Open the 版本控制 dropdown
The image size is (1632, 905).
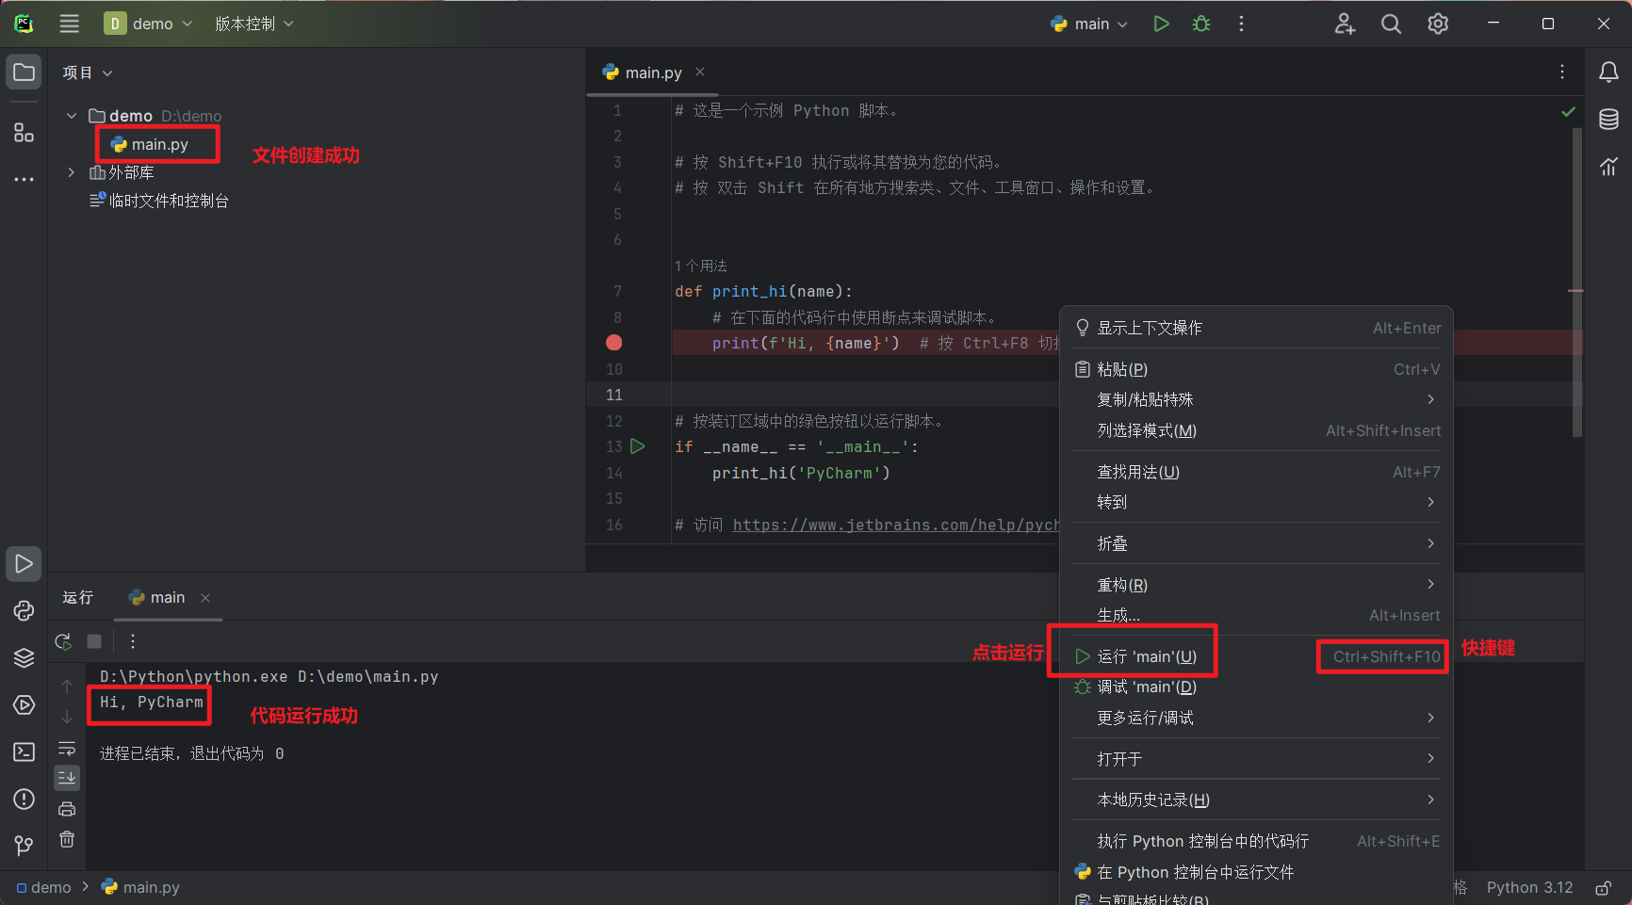click(254, 24)
